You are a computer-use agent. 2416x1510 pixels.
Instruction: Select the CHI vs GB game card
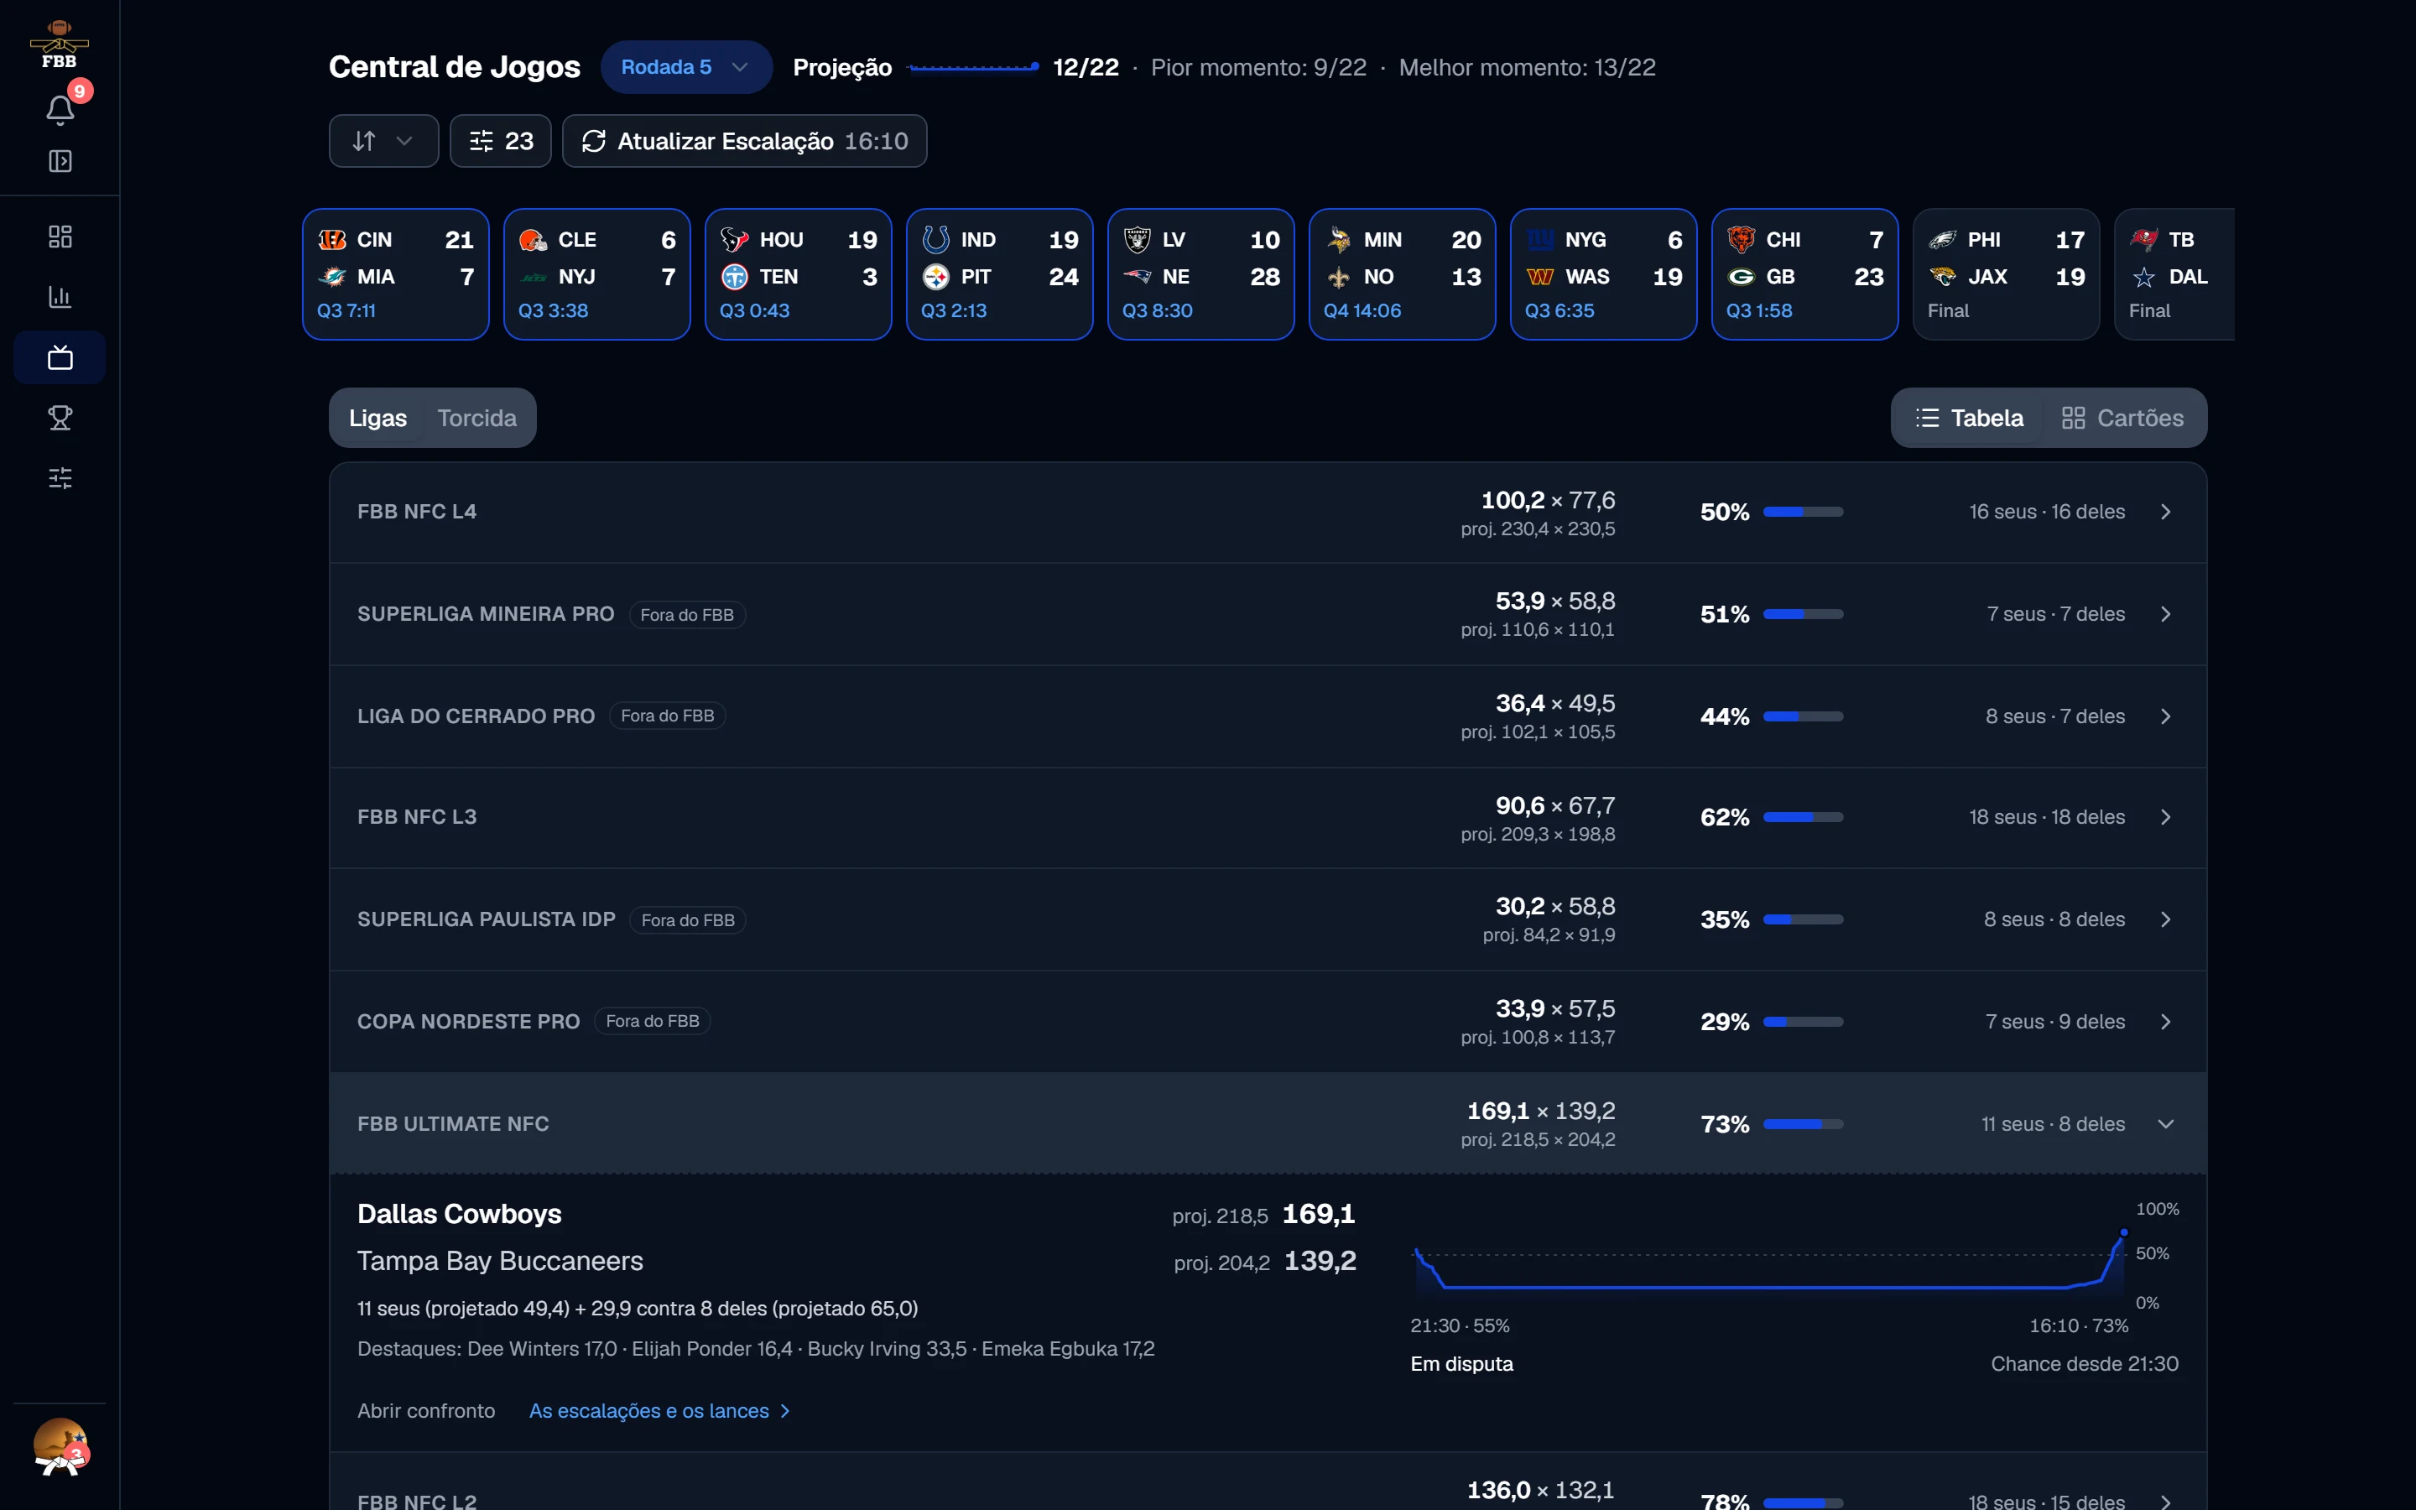click(x=1805, y=274)
